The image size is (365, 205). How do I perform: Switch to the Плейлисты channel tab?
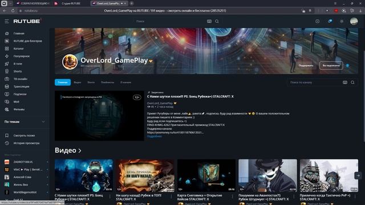tap(108, 82)
